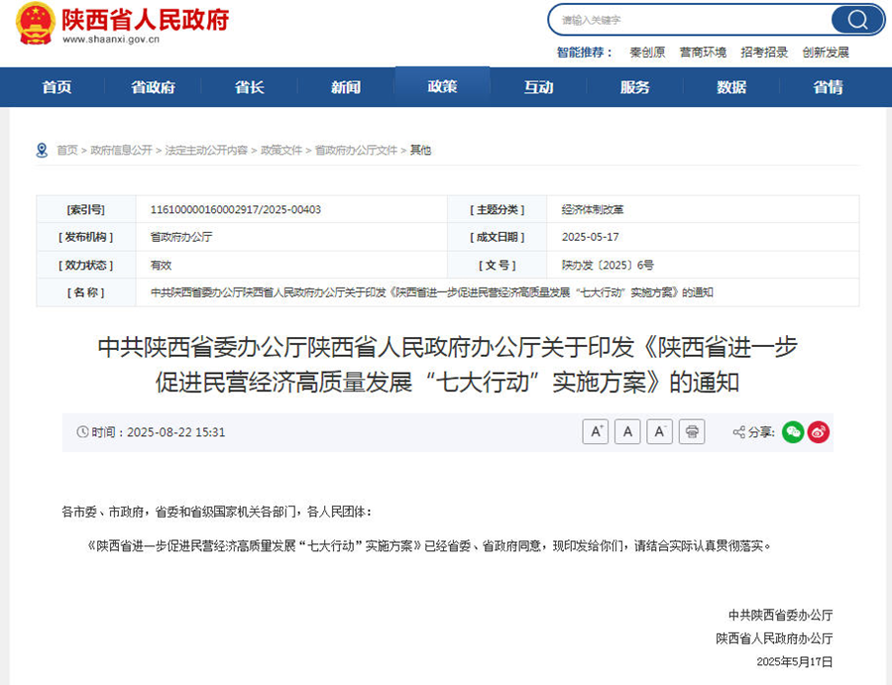Share article to Weibo
Viewport: 892px width, 685px height.
[818, 432]
